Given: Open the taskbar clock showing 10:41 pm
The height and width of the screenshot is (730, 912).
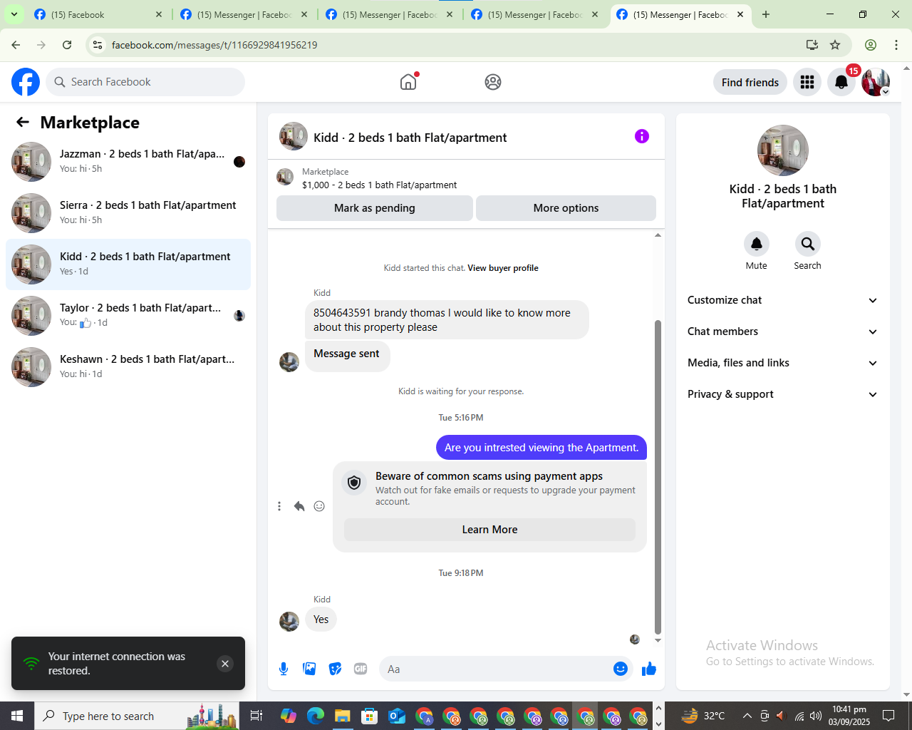Looking at the screenshot, I should click(x=849, y=716).
